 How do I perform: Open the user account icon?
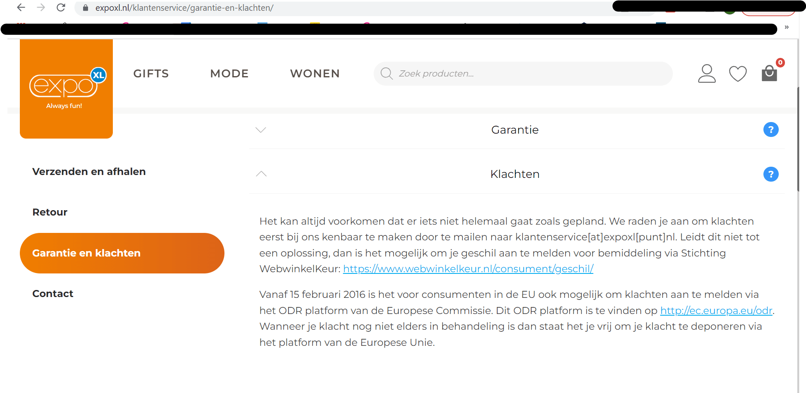[706, 74]
